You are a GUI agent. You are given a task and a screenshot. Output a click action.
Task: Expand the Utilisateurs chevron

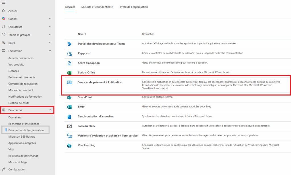click(50, 27)
